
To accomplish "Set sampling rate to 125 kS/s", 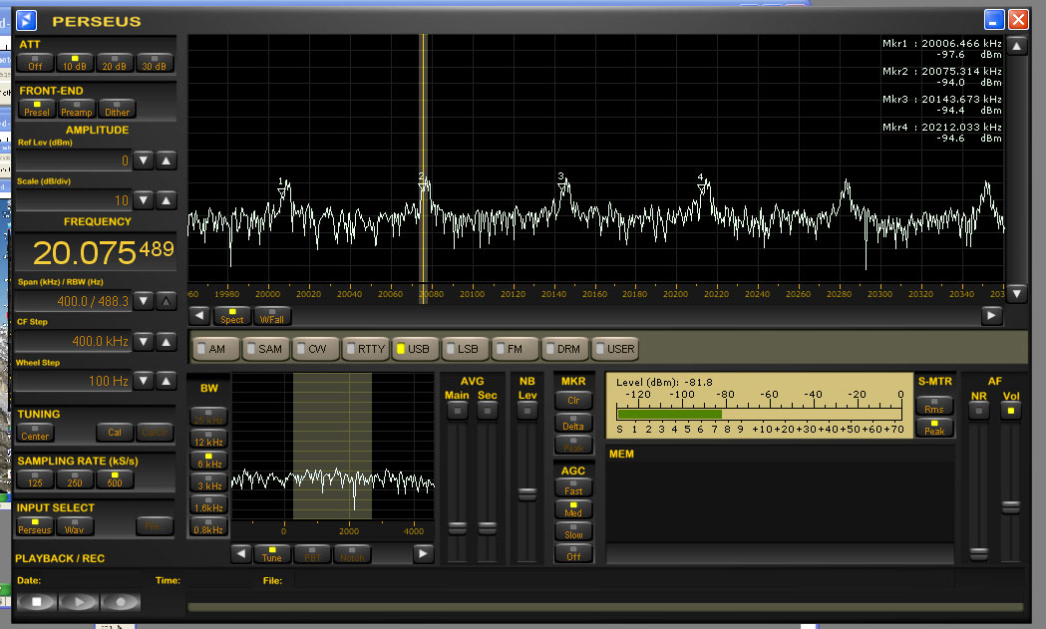I will tap(35, 479).
